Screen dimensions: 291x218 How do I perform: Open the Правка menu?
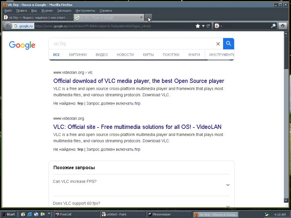click(22, 11)
